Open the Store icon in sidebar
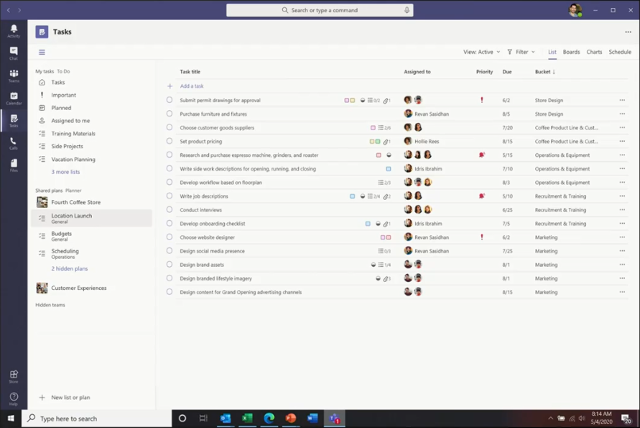The image size is (640, 428). point(14,376)
